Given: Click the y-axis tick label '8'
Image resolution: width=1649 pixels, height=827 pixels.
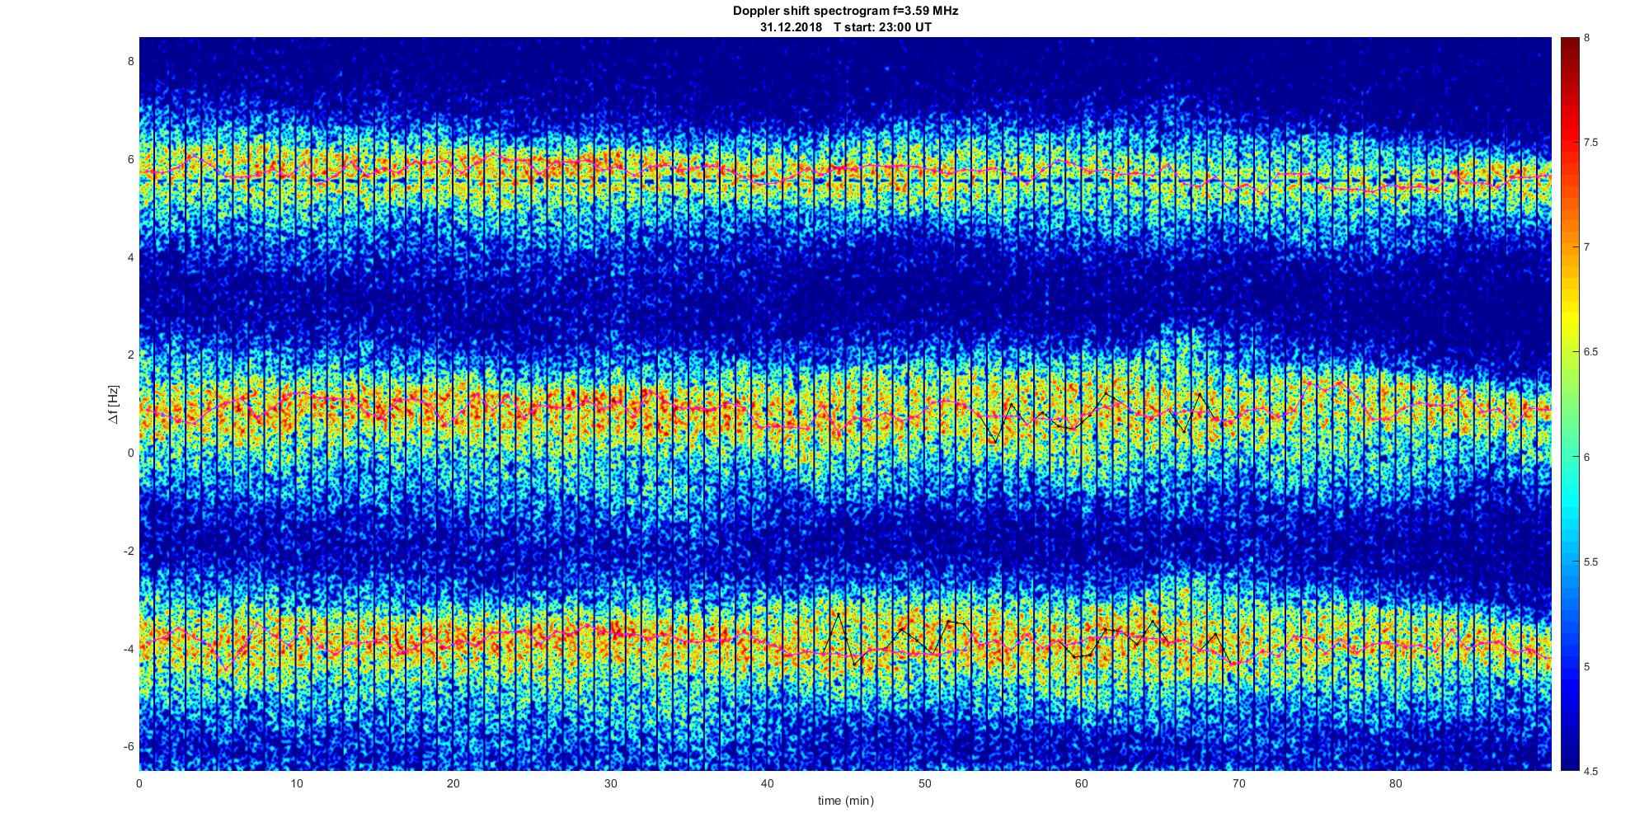Looking at the screenshot, I should pyautogui.click(x=129, y=61).
